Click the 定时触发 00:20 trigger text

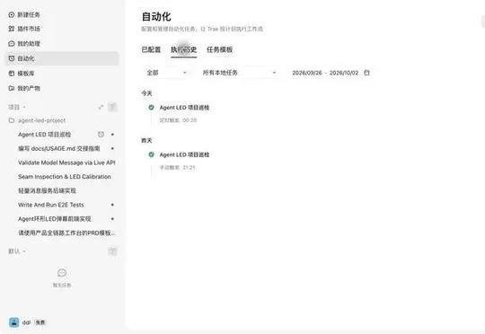pyautogui.click(x=178, y=120)
